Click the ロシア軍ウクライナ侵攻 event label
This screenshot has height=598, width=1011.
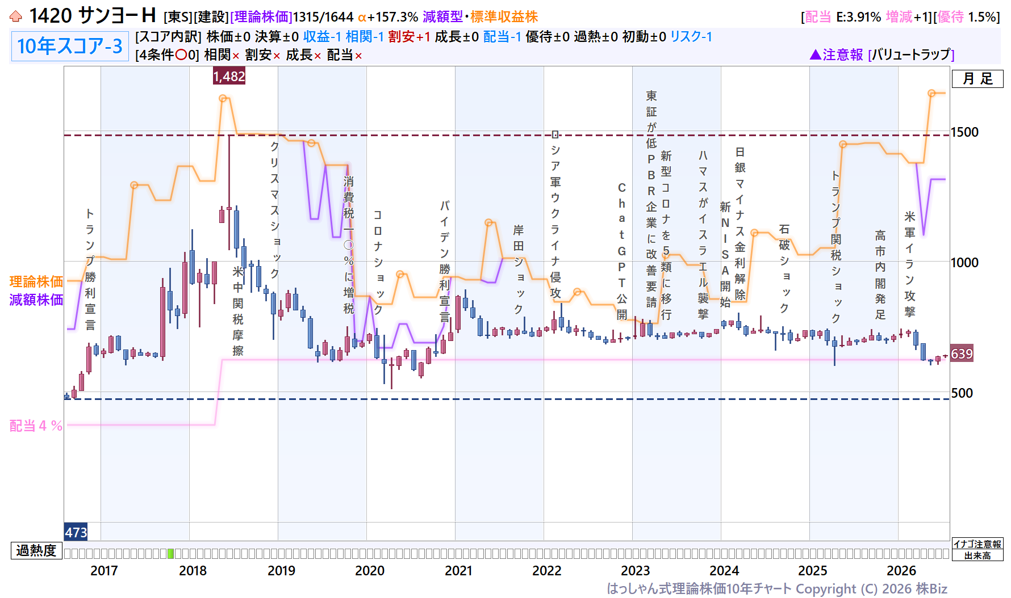555,215
